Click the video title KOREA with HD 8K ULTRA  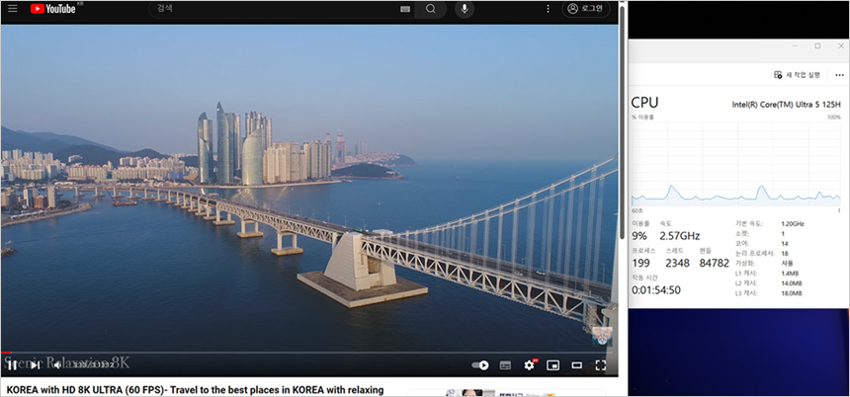point(195,390)
